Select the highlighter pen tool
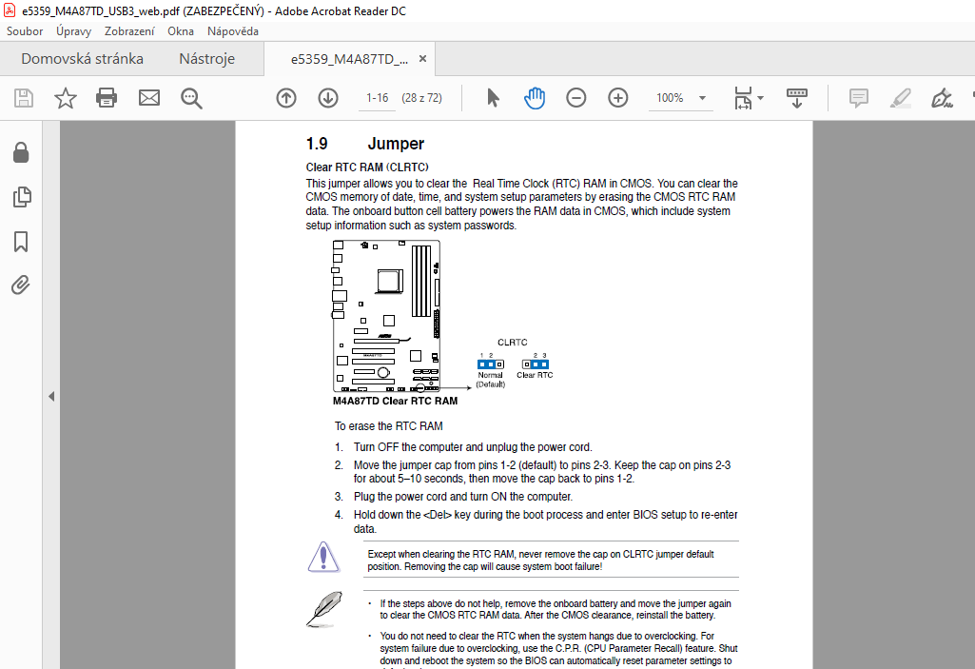This screenshot has width=975, height=669. 901,98
